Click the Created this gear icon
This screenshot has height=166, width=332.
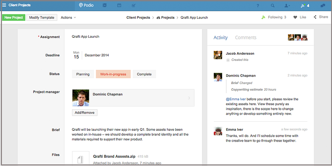pos(228,60)
